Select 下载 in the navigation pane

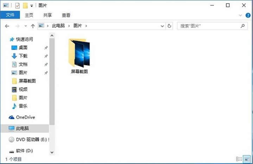(x=23, y=56)
